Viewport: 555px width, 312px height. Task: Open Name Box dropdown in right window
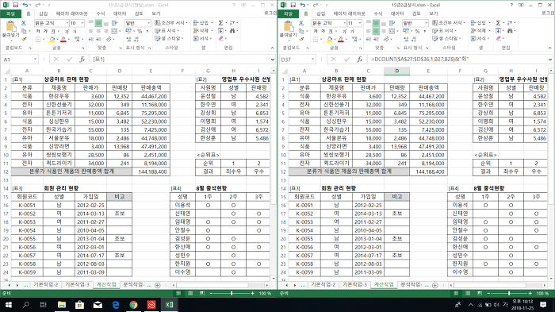coord(313,60)
